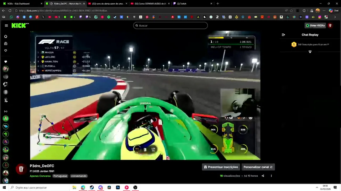Open OBS Studio from the taskbar
341x191 pixels.
135,188
